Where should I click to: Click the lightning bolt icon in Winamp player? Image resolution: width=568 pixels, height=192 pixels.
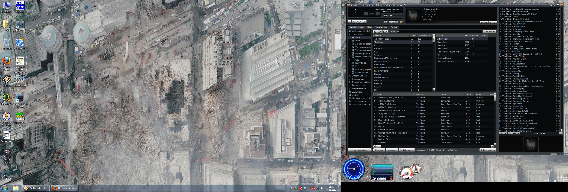401,22
